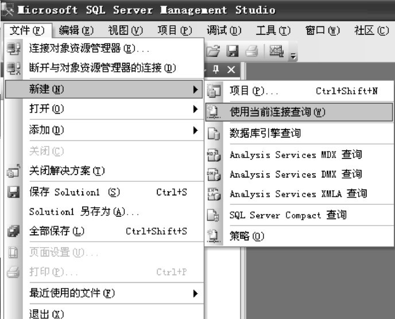Open the 视图(V) menu
Viewport: 395px width, 319px height.
pos(126,31)
